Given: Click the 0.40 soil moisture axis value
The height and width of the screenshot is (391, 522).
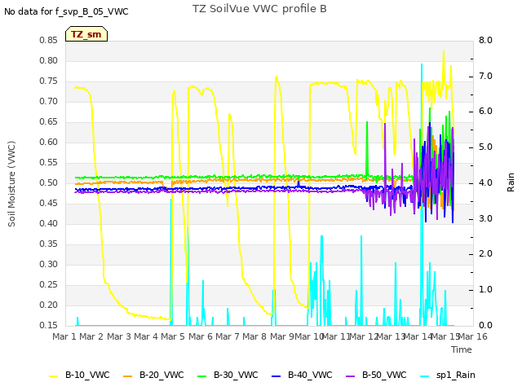Looking at the screenshot, I should 49,224.
